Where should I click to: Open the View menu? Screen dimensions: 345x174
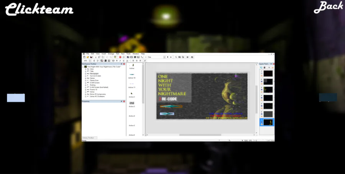click(98, 54)
